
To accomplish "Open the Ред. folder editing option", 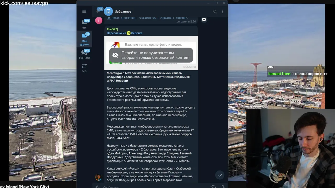I will coord(84,68).
